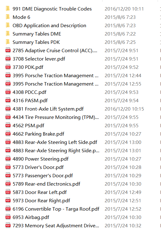
Task: Click PDF icon of 5773 Driver's Door.pdf
Action: pos(8,167)
